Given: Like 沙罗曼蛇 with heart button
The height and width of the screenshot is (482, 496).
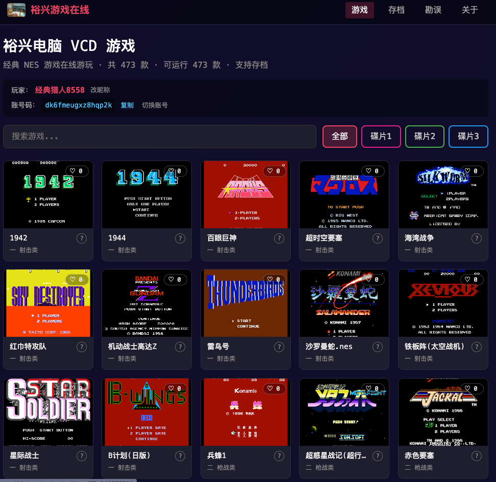Looking at the screenshot, I should click(x=373, y=280).
